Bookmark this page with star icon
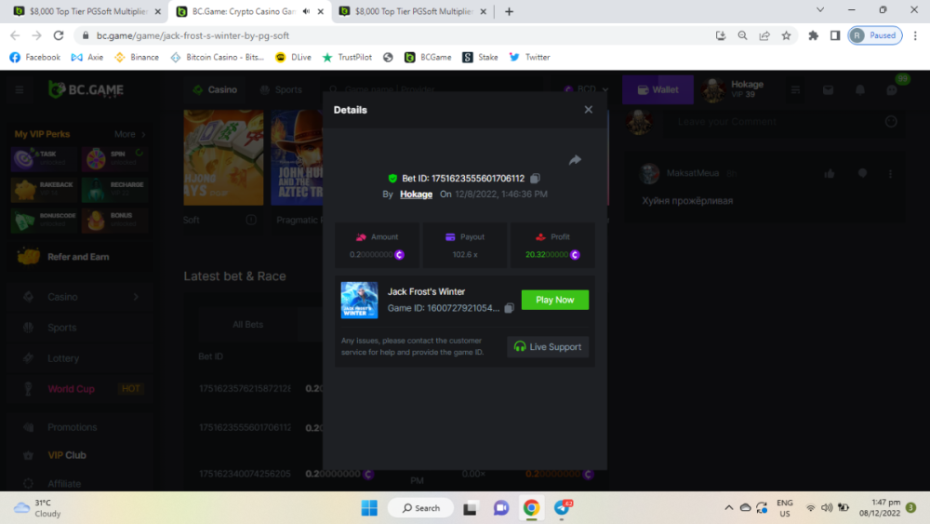 coord(787,35)
